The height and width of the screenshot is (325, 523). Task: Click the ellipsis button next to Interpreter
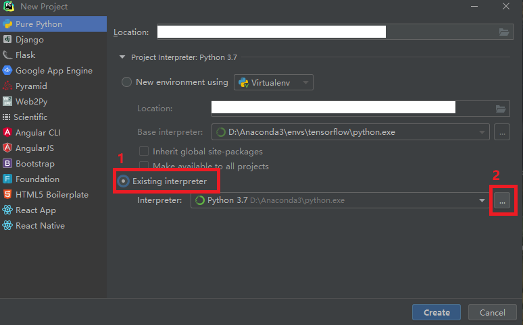502,200
